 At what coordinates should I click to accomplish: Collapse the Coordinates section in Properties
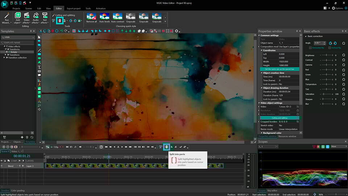(261, 50)
